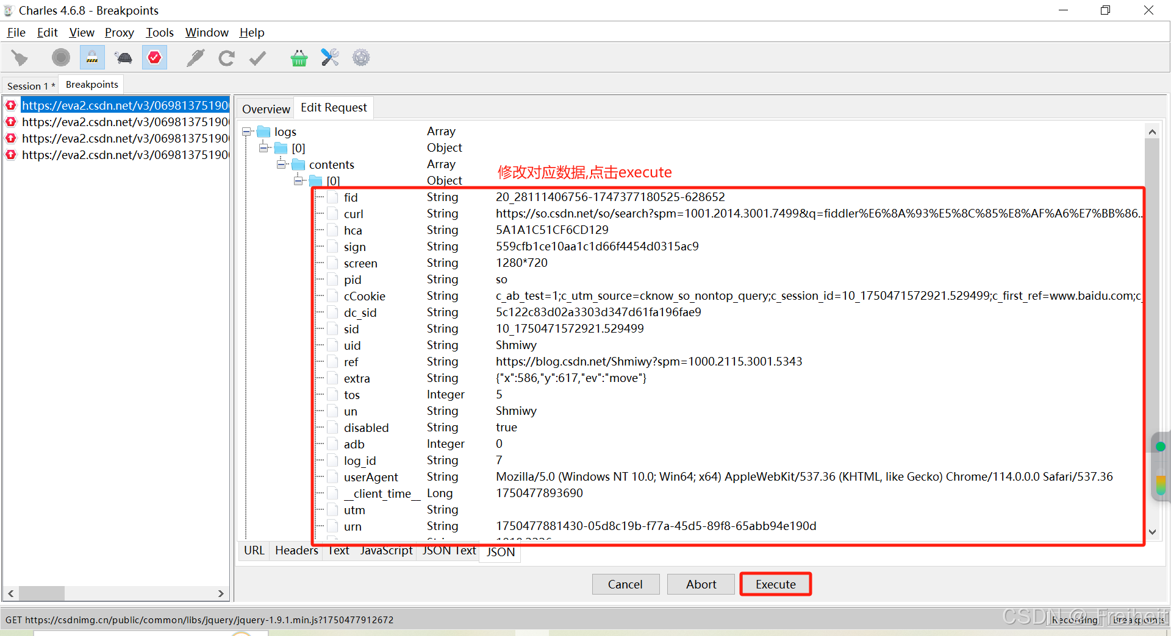The width and height of the screenshot is (1171, 636).
Task: Select the Breakpoints tab
Action: pos(92,85)
